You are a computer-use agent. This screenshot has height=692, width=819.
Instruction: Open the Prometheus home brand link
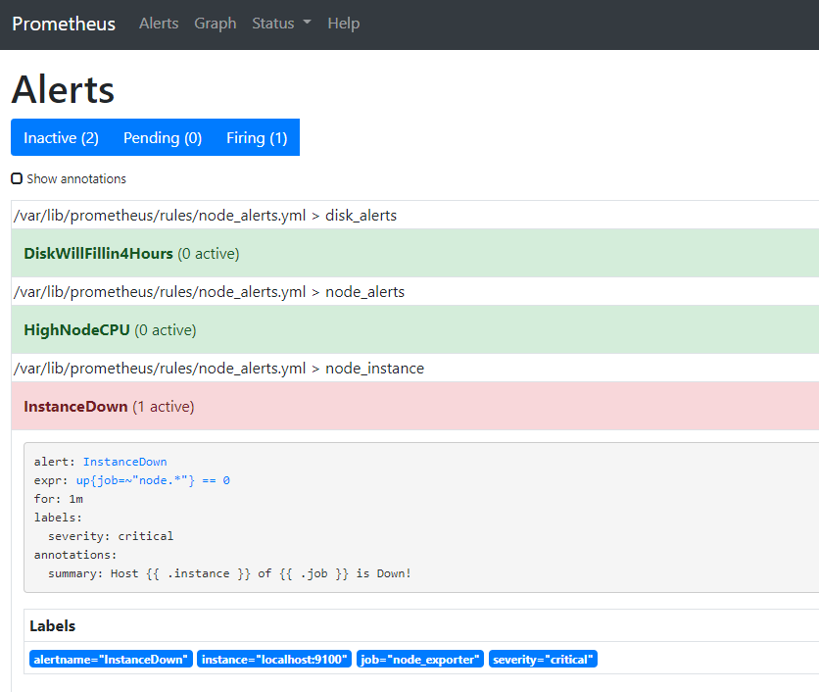64,25
